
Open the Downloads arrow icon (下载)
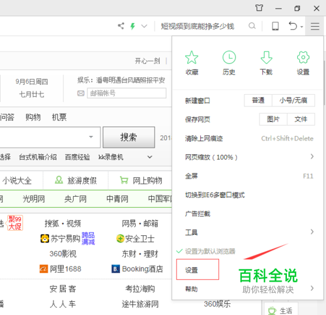266,58
